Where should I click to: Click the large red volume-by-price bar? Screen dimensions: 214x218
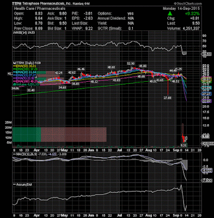tap(74, 135)
